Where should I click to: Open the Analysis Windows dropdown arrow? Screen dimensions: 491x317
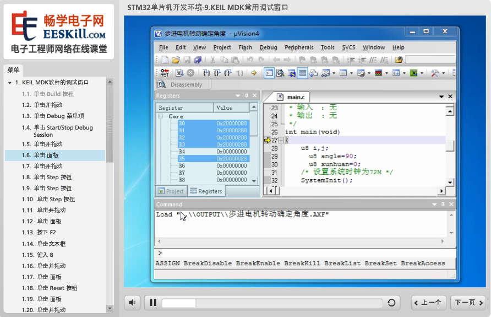pos(386,73)
